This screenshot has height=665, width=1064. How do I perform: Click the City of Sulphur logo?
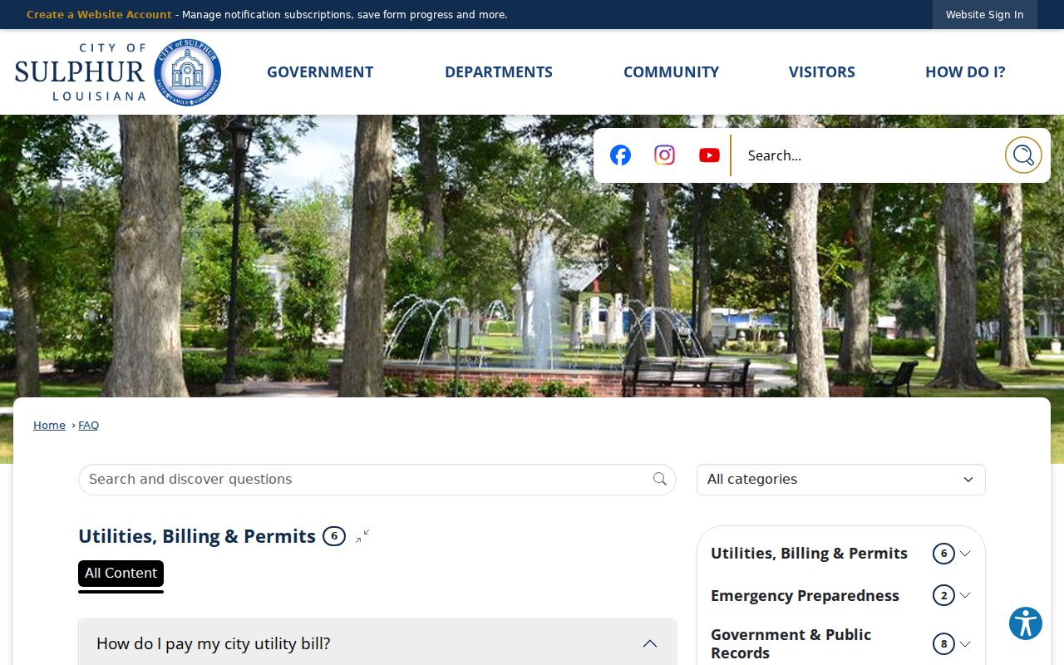click(118, 72)
